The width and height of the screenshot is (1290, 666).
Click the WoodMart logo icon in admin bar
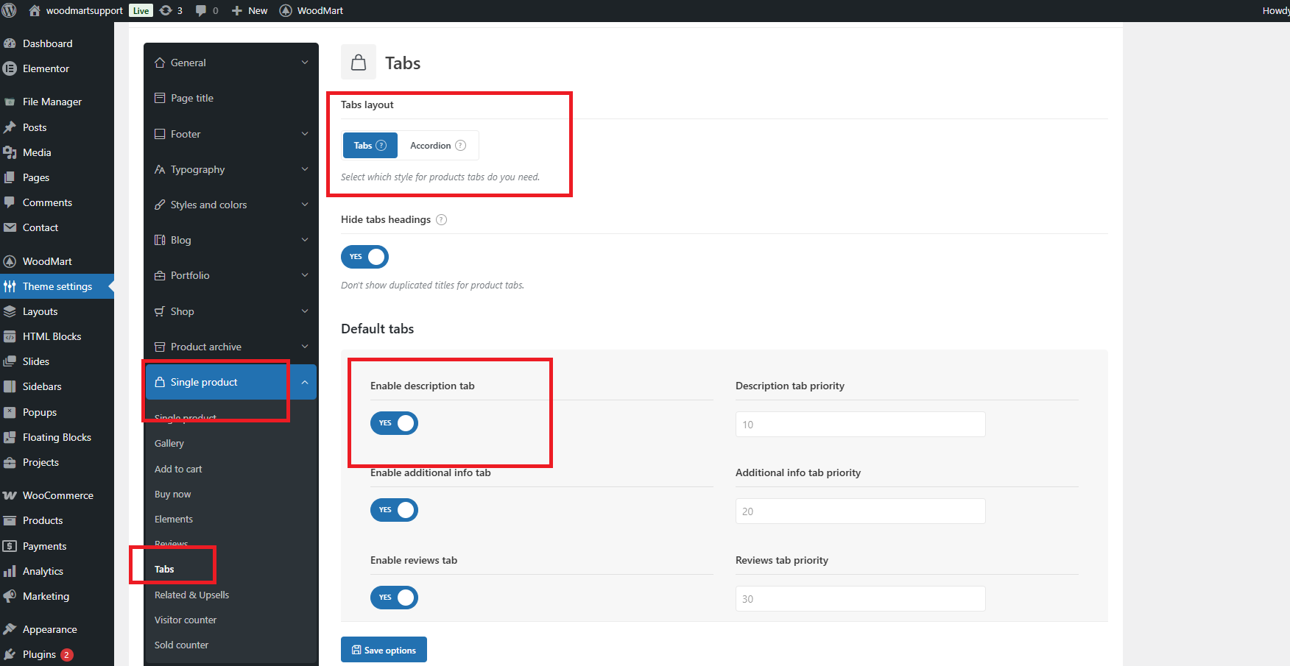286,10
